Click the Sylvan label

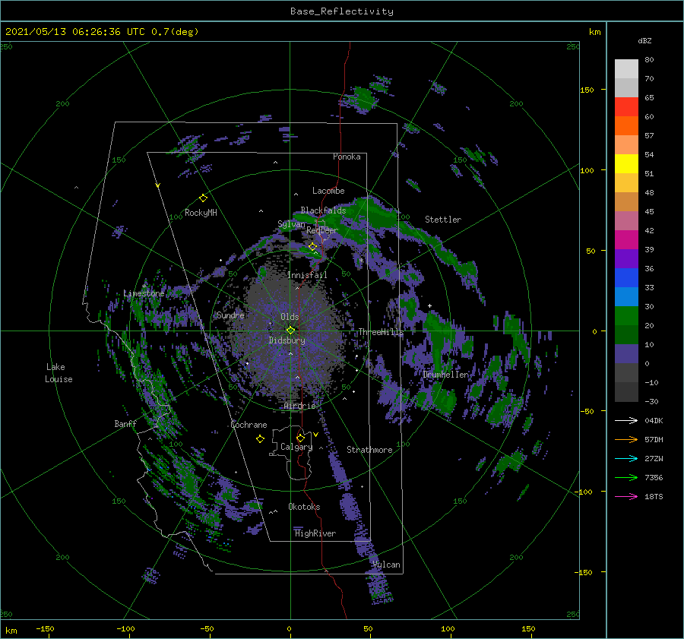tap(291, 224)
